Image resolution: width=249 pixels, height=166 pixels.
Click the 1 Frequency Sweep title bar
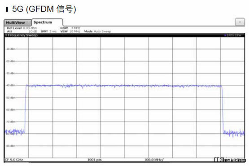pyautogui.click(x=124, y=35)
